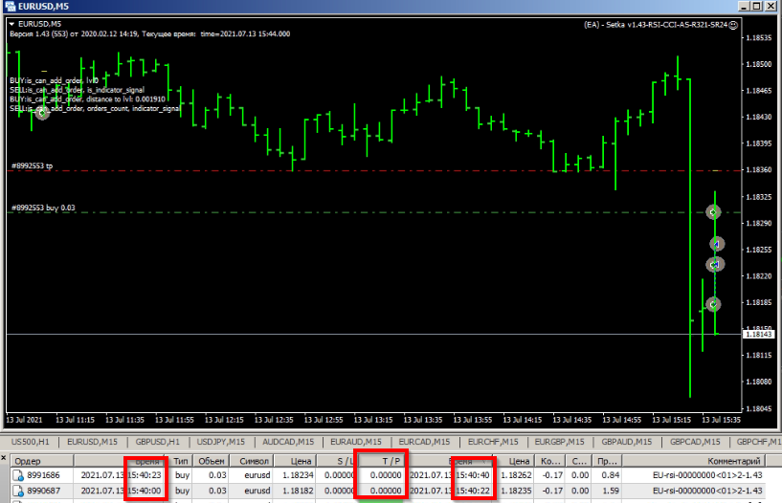Sort by the Комментарий column header
Viewport: 782px width, 503px height.
tap(694, 461)
